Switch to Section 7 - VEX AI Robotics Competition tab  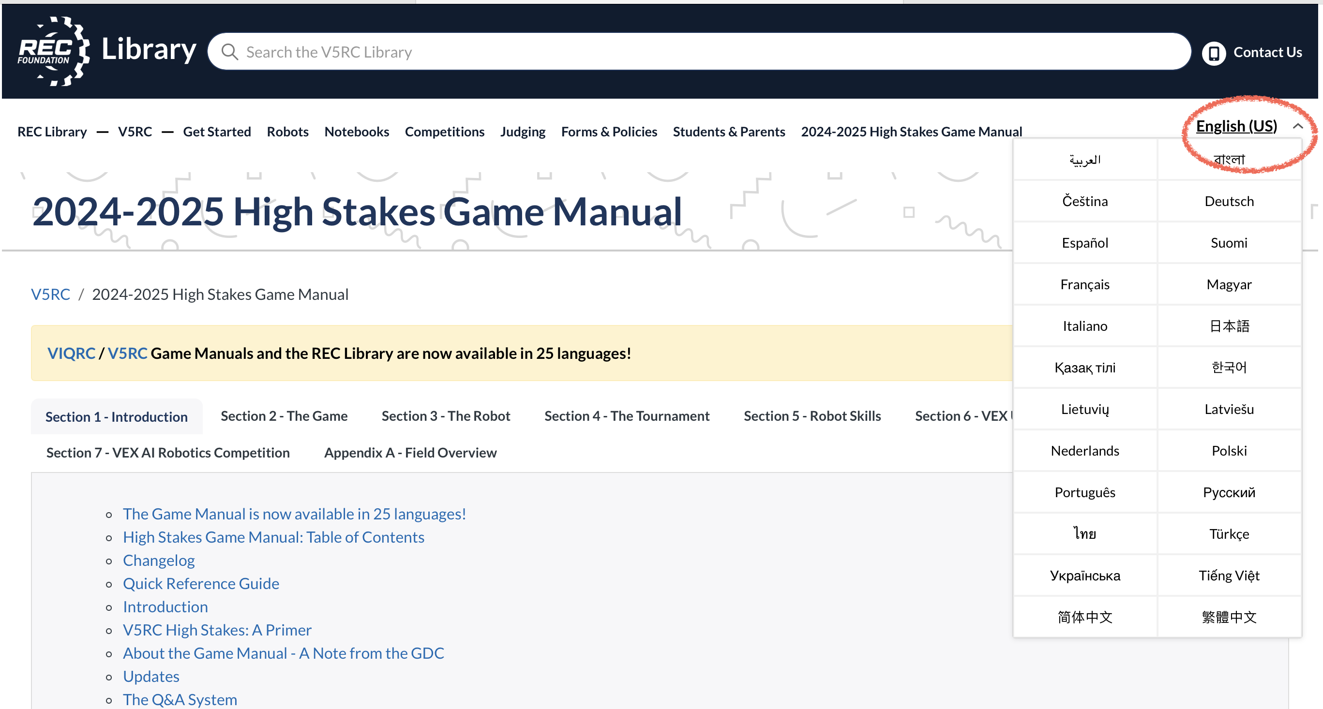coord(168,453)
